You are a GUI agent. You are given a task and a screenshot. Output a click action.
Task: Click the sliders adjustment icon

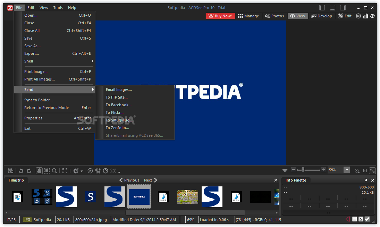pos(98,171)
